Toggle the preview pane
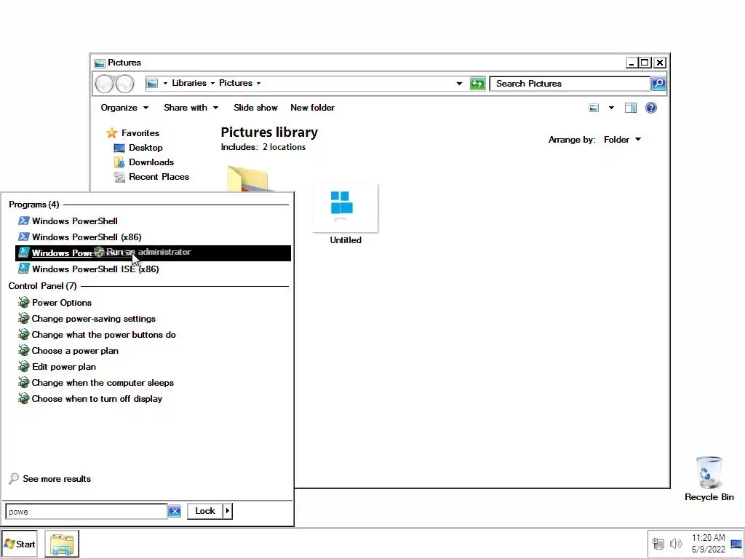745x559 pixels. point(631,108)
